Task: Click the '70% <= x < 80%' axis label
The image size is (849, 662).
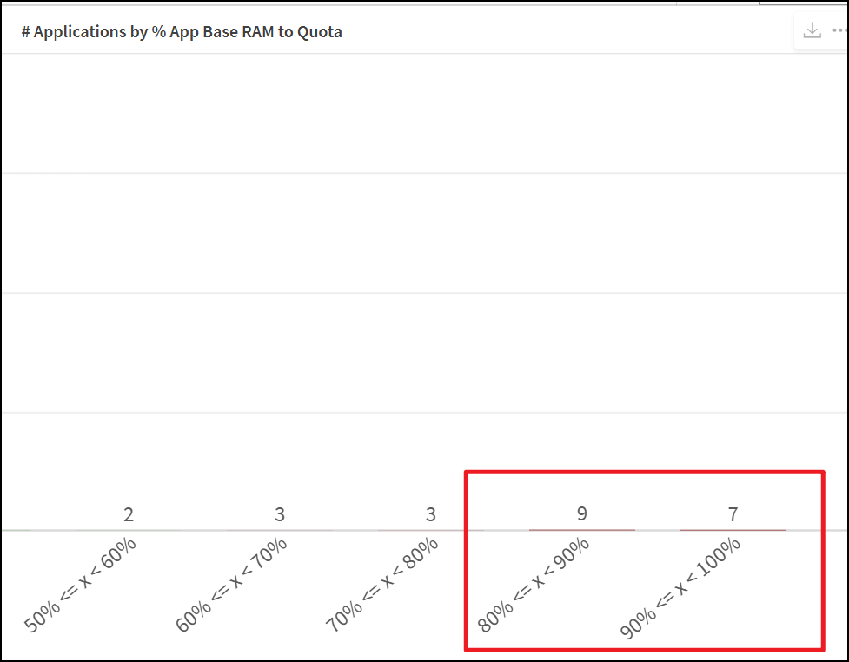Action: (x=383, y=586)
